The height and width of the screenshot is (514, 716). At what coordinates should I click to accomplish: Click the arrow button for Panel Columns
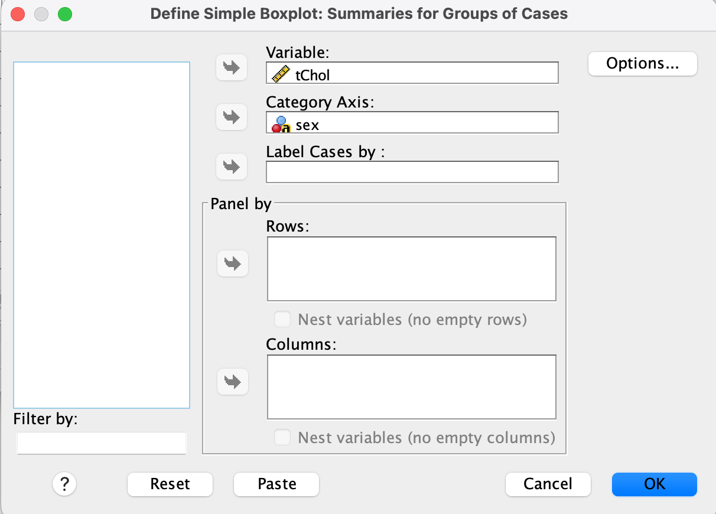click(233, 382)
